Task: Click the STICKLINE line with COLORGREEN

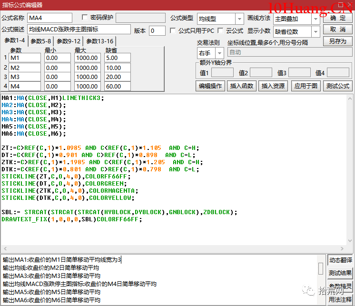Action: [x=64, y=184]
